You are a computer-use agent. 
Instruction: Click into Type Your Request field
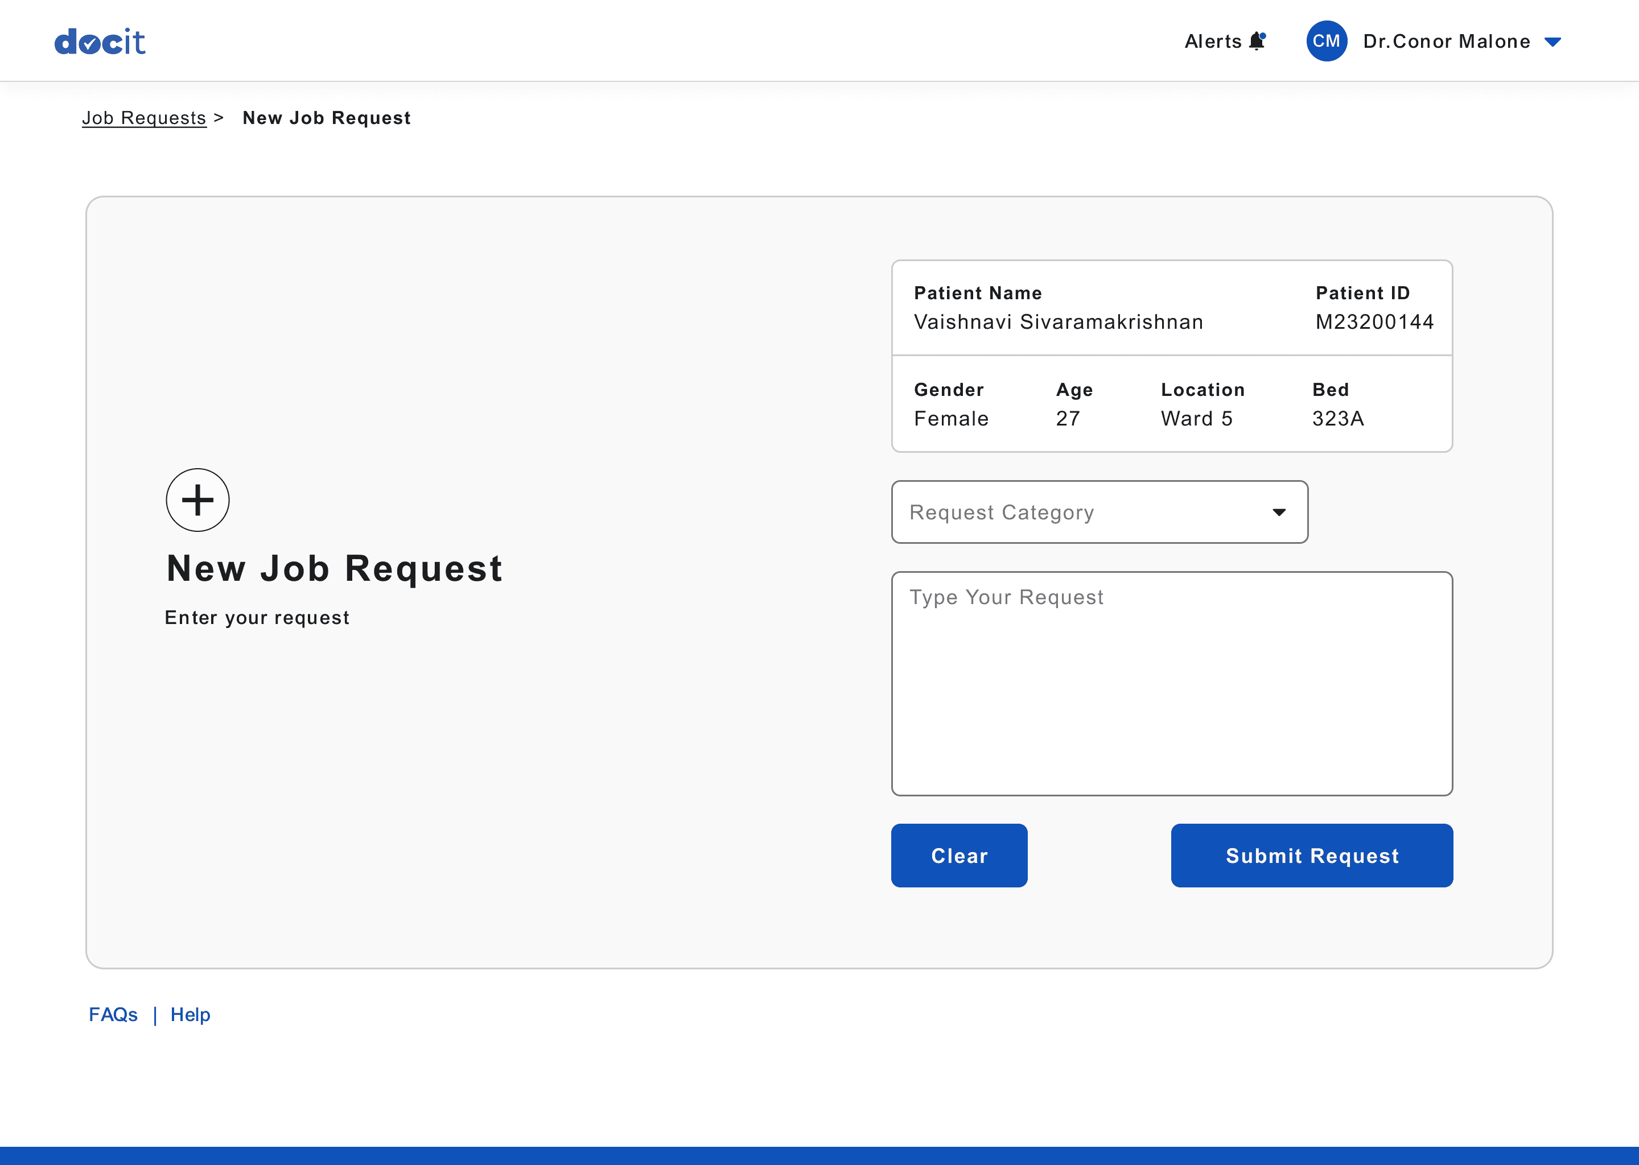[x=1171, y=683]
